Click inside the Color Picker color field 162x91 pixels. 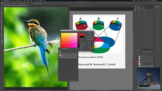pyautogui.click(x=69, y=40)
